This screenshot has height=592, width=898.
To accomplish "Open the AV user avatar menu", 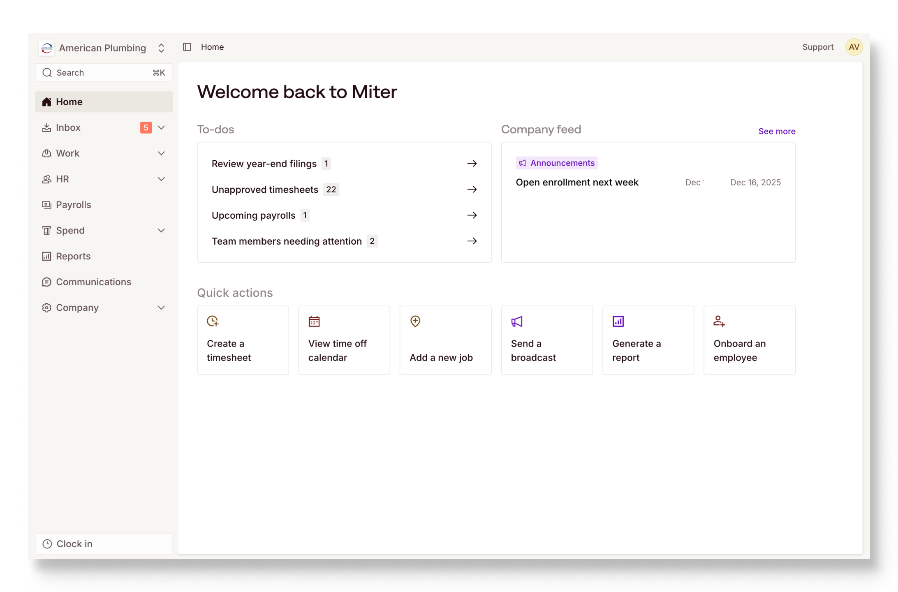I will [854, 47].
